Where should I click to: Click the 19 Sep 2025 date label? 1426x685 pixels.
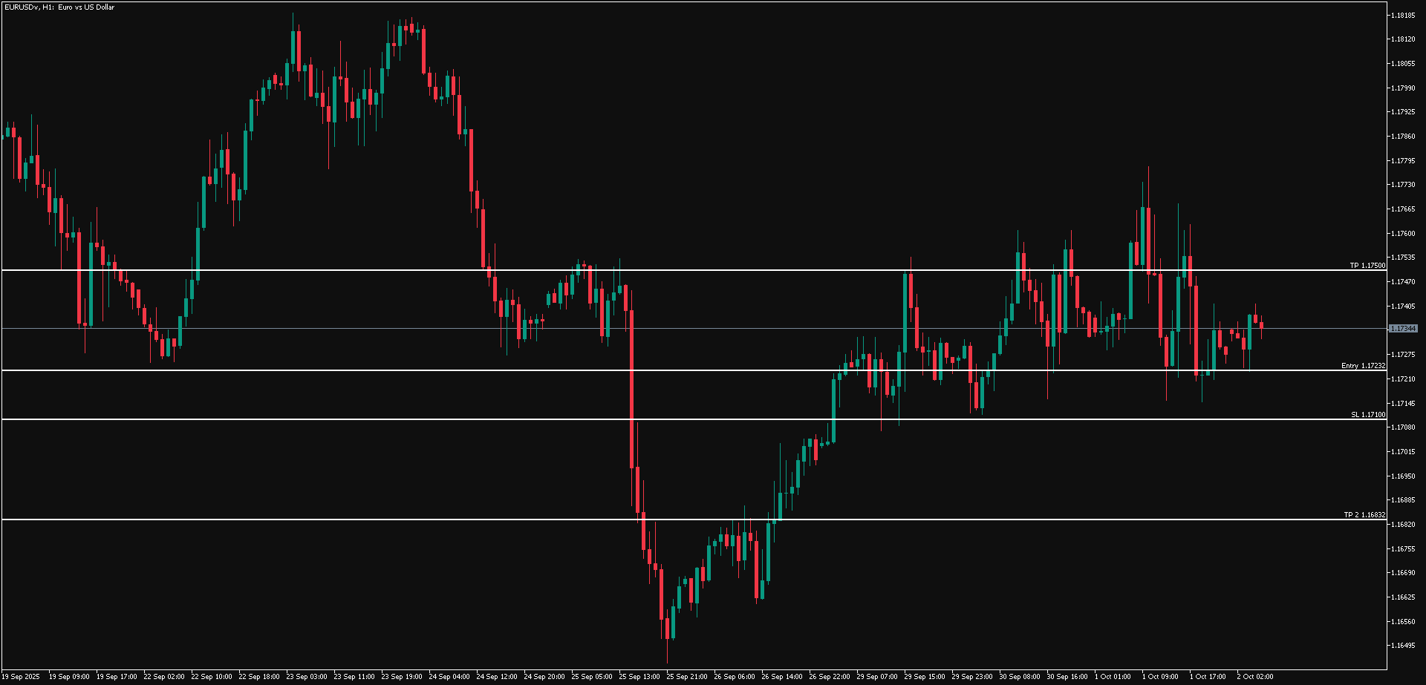tap(22, 676)
